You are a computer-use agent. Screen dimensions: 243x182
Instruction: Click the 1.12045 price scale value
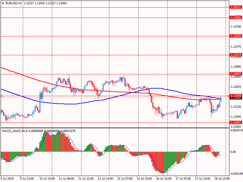236,117
